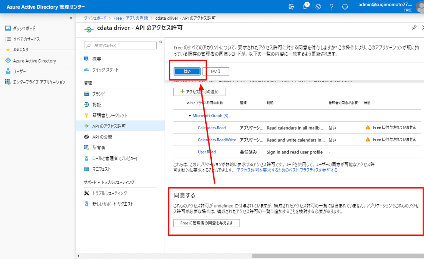This screenshot has width=424, height=259.
Task: Click the status column header
Action: (x=367, y=103)
